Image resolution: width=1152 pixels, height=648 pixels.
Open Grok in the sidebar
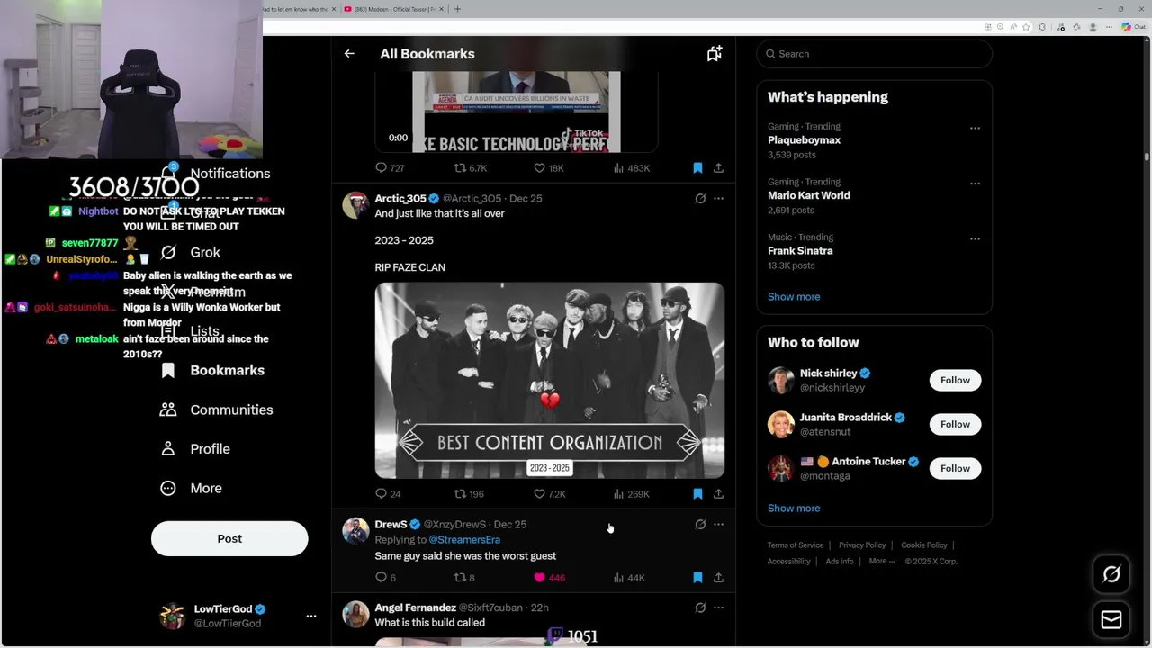click(191, 252)
